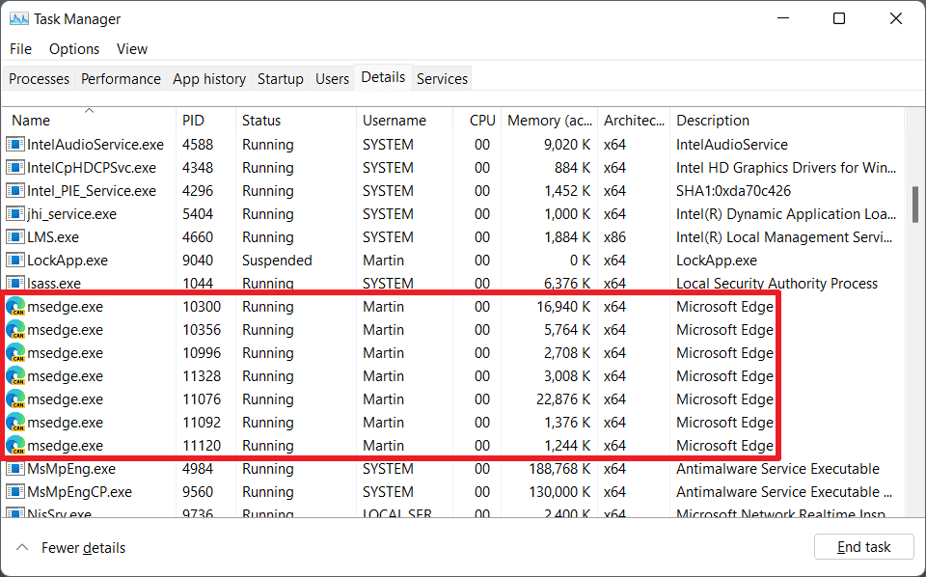Image resolution: width=926 pixels, height=577 pixels.
Task: Click the End task button
Action: [x=863, y=547]
